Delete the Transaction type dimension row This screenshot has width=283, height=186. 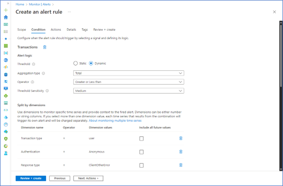pos(181,138)
